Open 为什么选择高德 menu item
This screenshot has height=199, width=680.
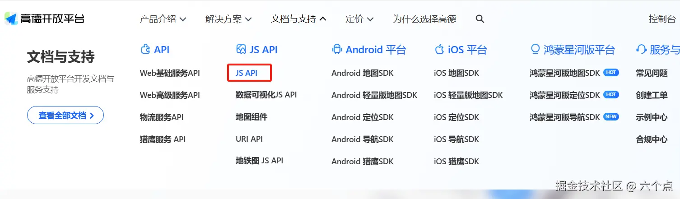424,19
